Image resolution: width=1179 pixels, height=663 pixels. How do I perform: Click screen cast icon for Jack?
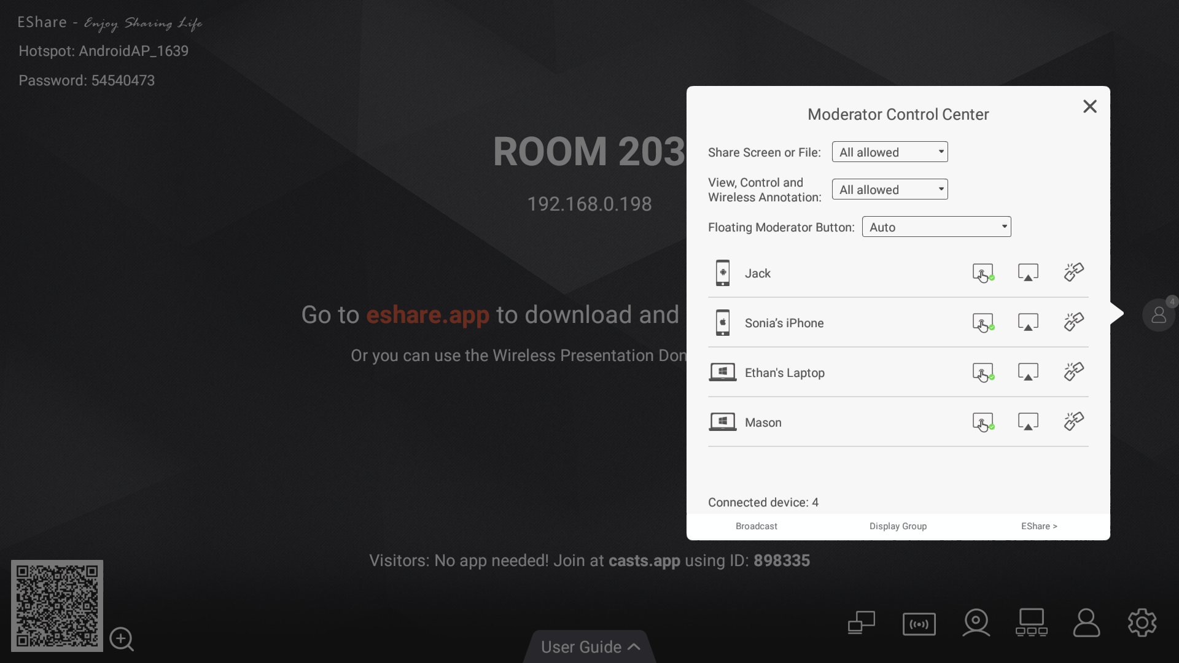1028,273
